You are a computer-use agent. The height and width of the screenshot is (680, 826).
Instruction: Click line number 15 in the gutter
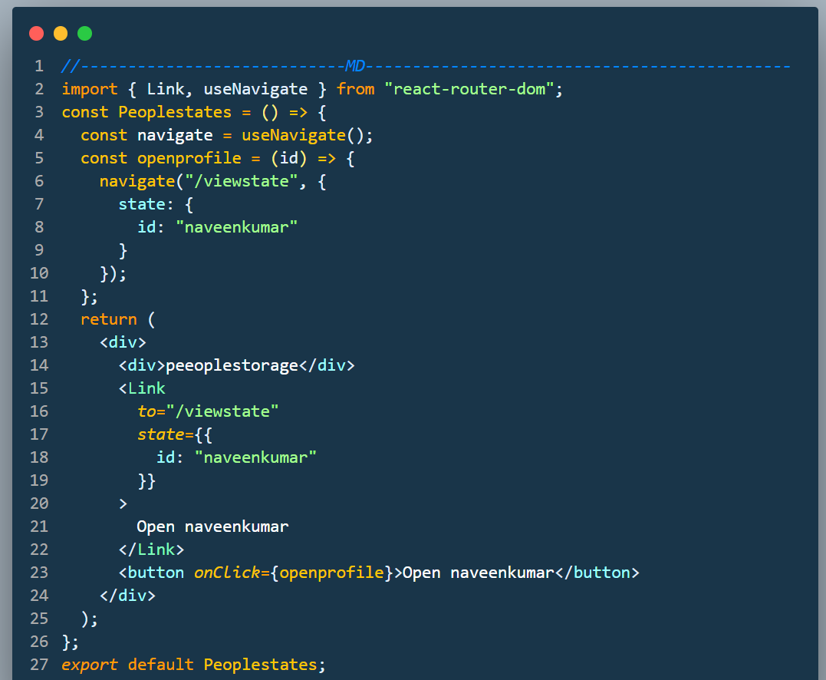click(x=39, y=388)
